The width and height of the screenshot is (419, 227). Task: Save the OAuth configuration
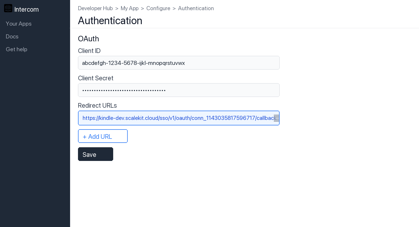coord(95,154)
